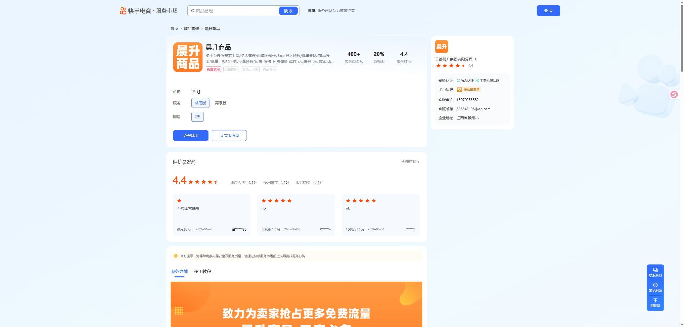Image resolution: width=684 pixels, height=327 pixels.
Task: Switch to the 使用教程 tab
Action: [x=202, y=272]
